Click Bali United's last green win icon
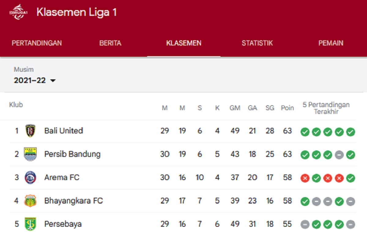 tap(350, 132)
